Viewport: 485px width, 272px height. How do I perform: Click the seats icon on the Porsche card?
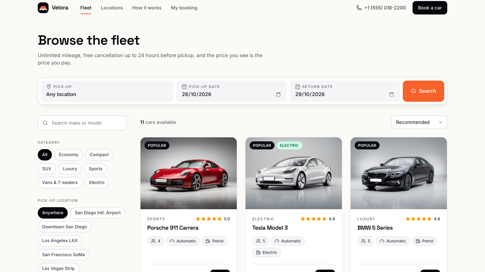pos(153,241)
